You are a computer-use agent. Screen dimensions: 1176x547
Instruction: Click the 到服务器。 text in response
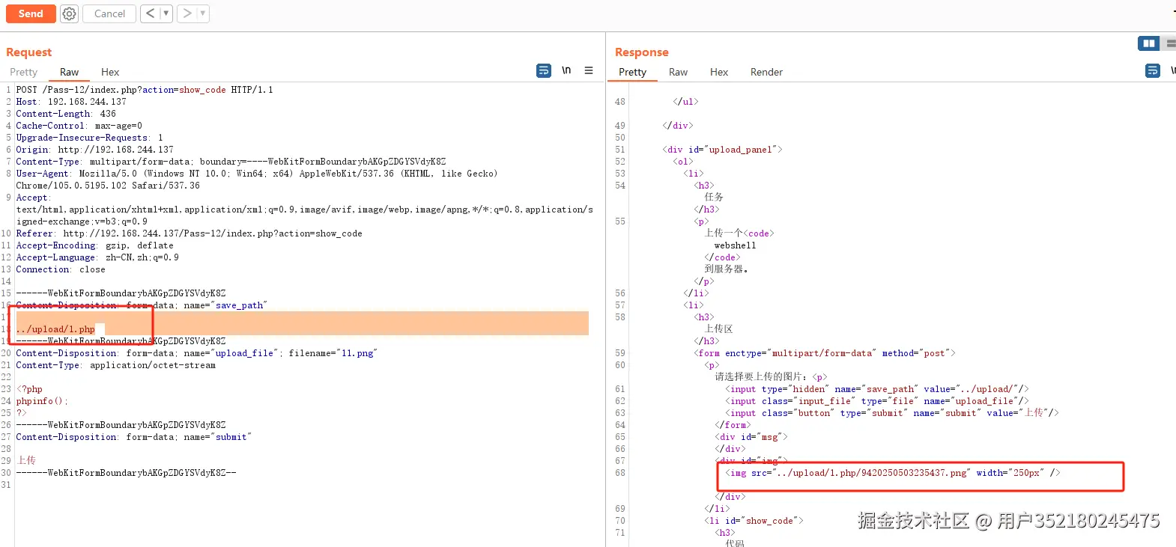click(726, 269)
